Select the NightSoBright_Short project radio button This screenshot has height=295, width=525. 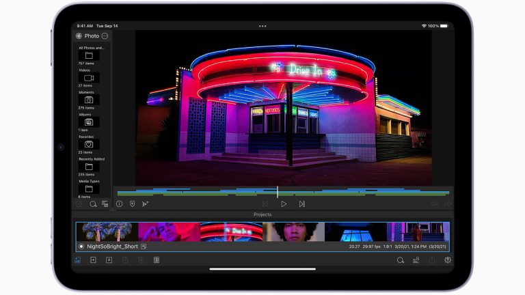pyautogui.click(x=81, y=247)
